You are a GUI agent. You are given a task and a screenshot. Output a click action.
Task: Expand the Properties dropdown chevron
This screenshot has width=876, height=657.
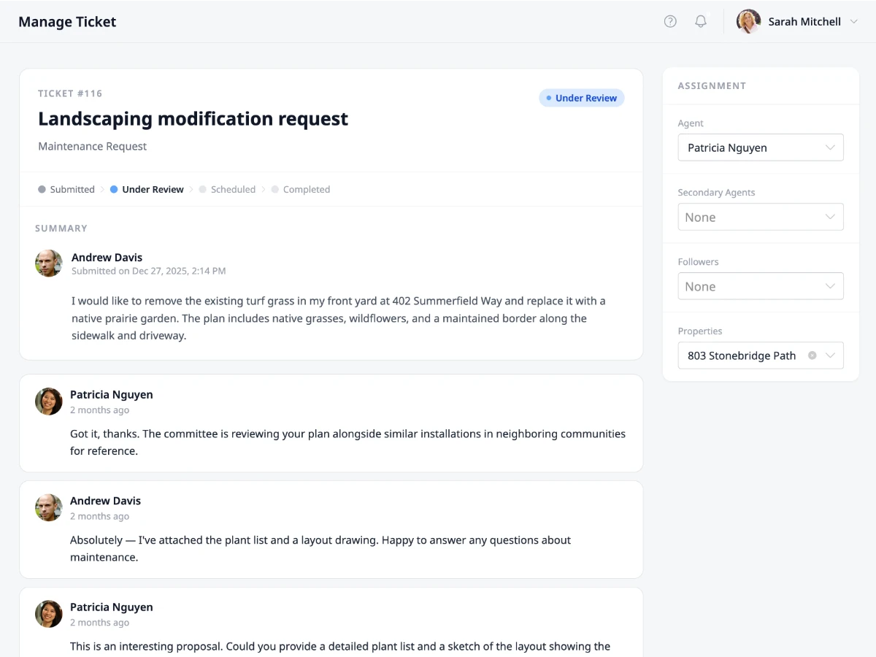click(830, 356)
